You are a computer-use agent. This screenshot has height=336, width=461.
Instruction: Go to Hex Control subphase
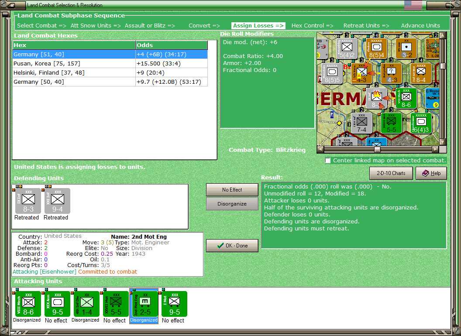pos(312,26)
